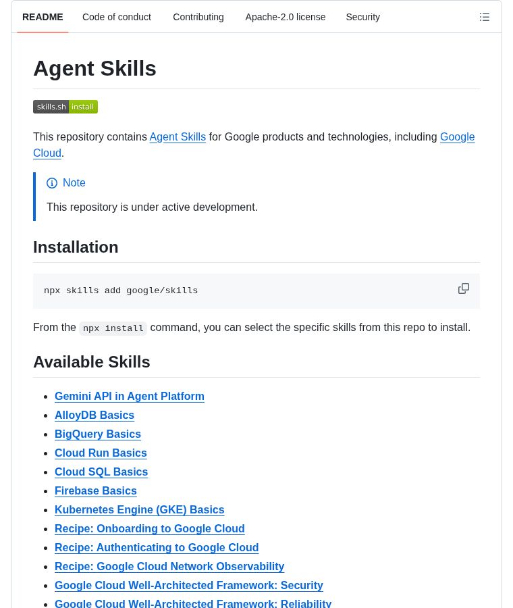Open the Contributing tab
The height and width of the screenshot is (608, 513).
tap(198, 17)
